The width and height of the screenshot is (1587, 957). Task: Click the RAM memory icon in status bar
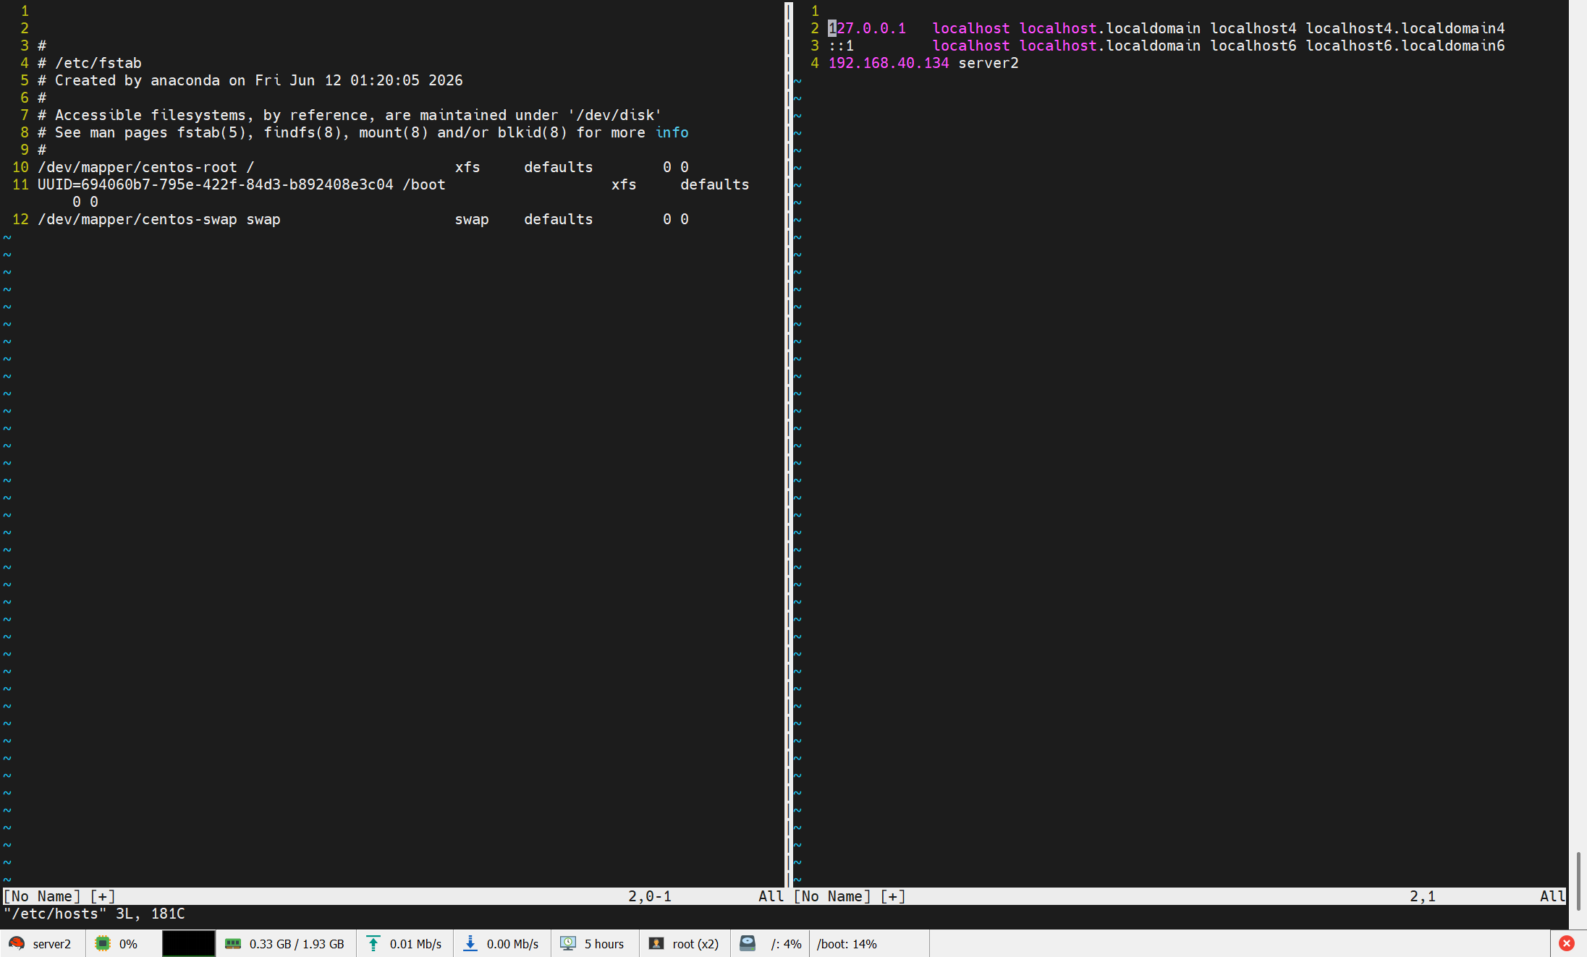click(x=232, y=943)
